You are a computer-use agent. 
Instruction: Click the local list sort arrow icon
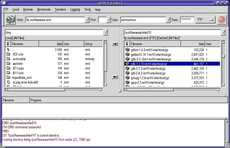pos(8,44)
